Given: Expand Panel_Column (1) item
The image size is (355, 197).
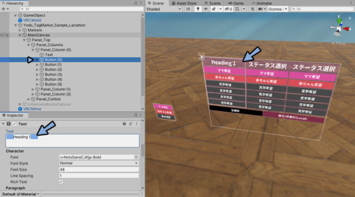Looking at the screenshot, I should (x=33, y=89).
